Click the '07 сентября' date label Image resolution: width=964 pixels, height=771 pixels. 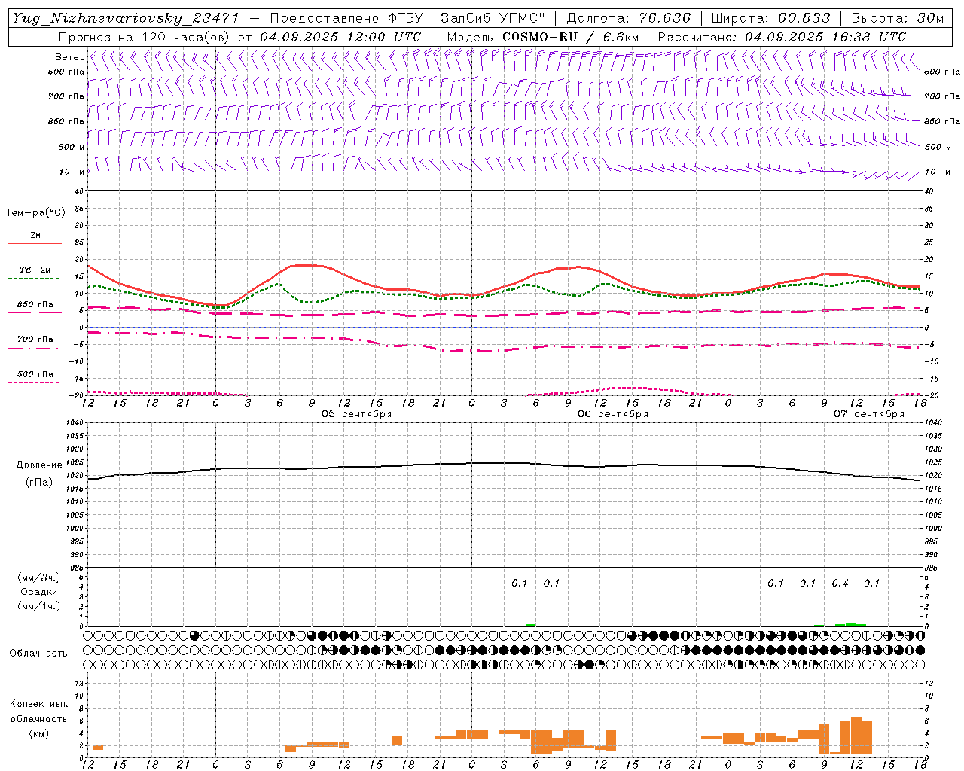tap(869, 414)
